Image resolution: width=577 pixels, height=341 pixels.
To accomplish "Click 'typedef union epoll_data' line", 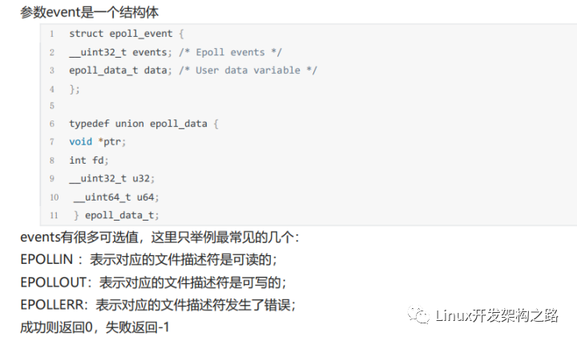I will point(143,124).
